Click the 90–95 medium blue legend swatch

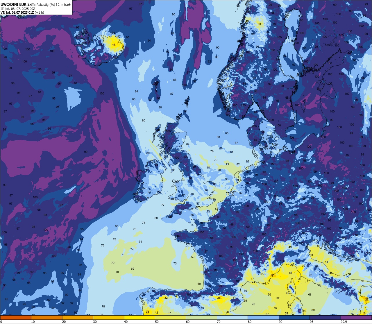tap(294, 318)
